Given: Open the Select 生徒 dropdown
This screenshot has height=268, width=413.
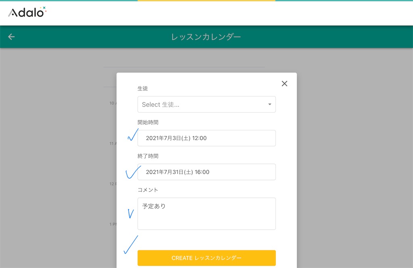Looking at the screenshot, I should [206, 105].
